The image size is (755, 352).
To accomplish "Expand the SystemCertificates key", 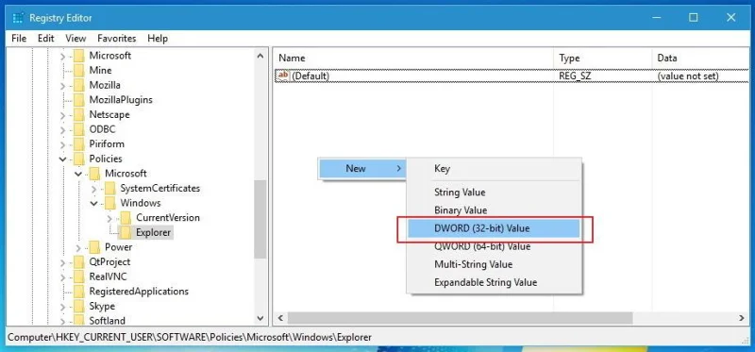I will click(x=93, y=189).
